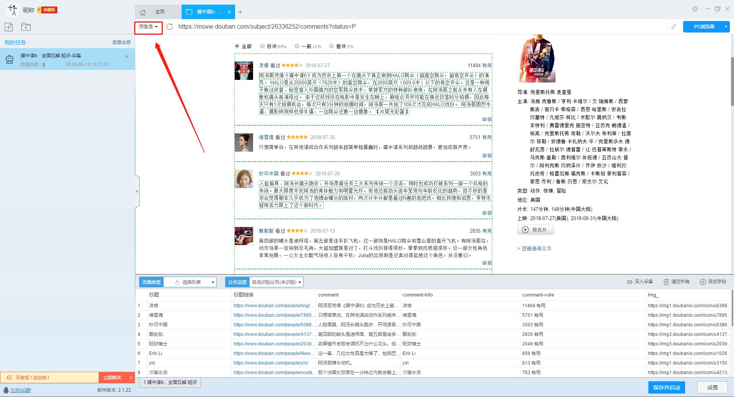Expand the PC浏览器 dropdown arrow
The width and height of the screenshot is (734, 397).
[726, 27]
